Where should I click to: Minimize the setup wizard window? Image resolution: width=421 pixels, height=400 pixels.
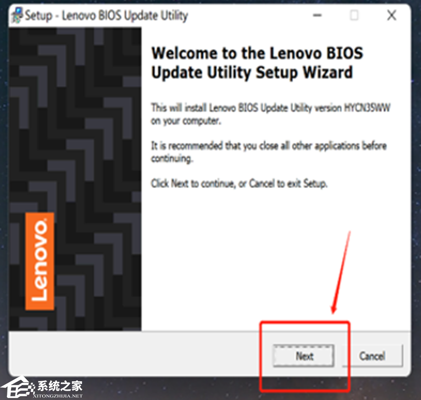tap(318, 15)
